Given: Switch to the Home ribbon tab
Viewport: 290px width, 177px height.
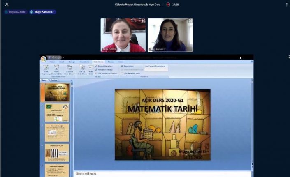Looking at the screenshot, I should (x=52, y=62).
